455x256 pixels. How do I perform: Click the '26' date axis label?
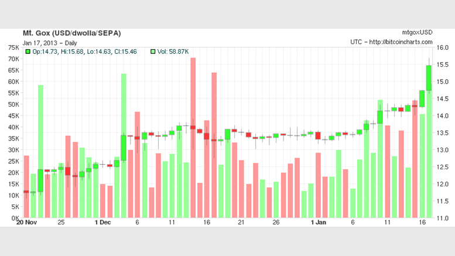point(276,223)
